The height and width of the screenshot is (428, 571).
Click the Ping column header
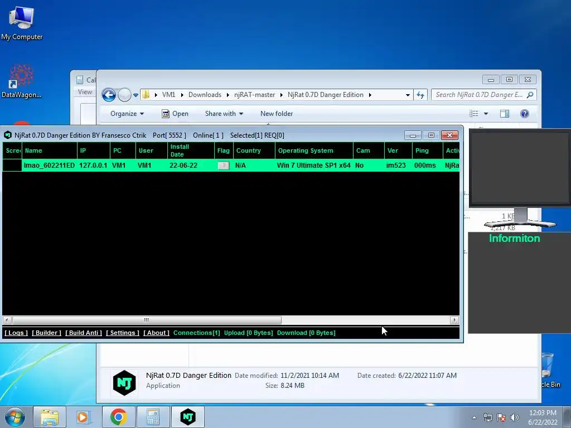click(427, 150)
